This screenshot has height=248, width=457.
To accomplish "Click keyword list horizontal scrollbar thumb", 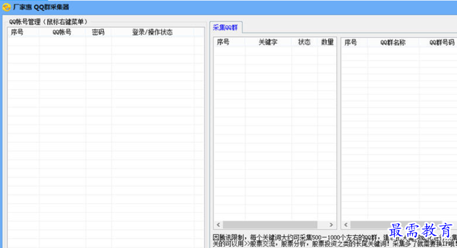I will tap(270, 224).
